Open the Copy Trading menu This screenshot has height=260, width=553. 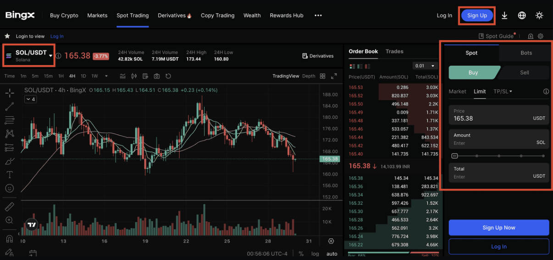[x=217, y=16]
